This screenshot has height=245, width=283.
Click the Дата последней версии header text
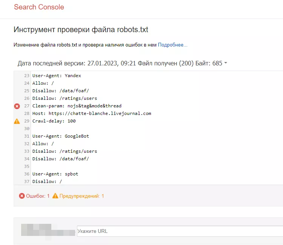[x=120, y=63]
